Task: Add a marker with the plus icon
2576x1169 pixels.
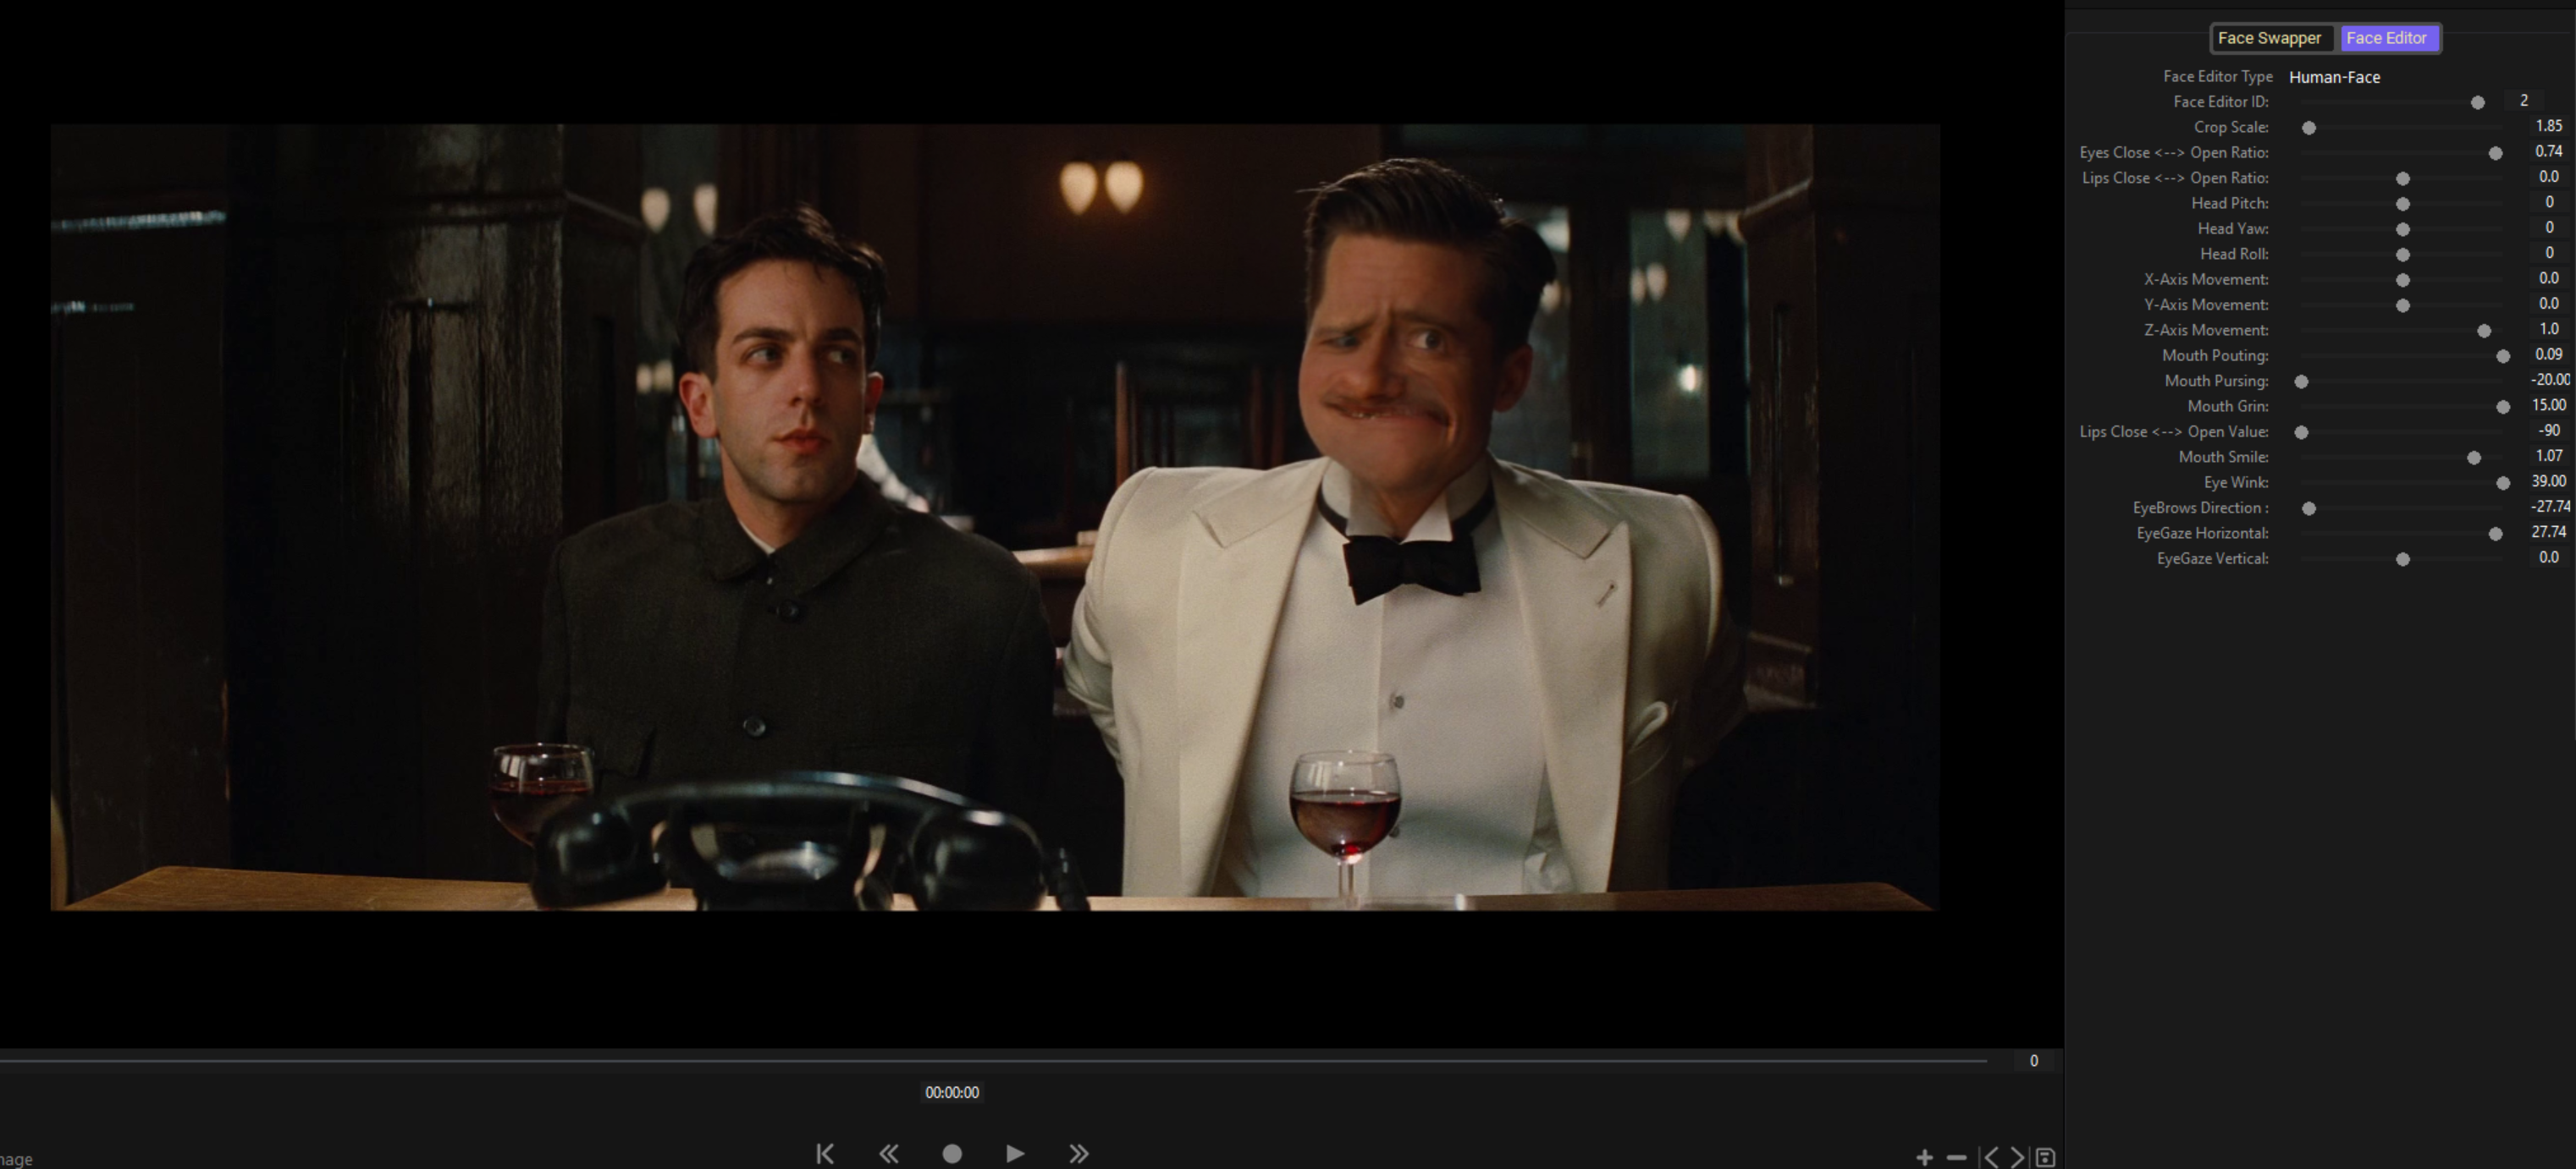Action: [1924, 1157]
